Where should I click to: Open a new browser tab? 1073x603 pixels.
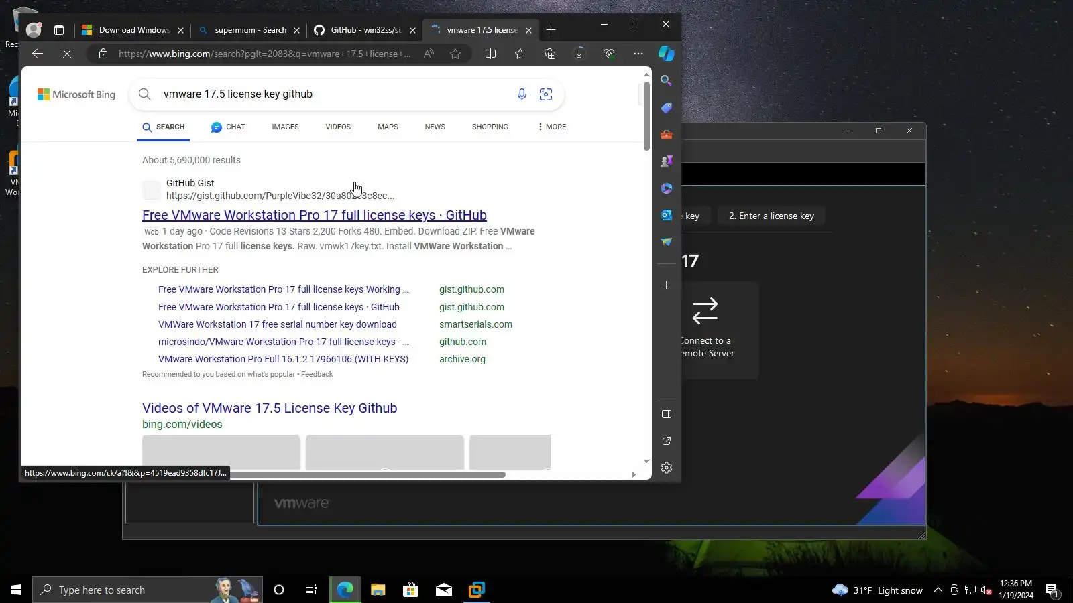pos(551,30)
